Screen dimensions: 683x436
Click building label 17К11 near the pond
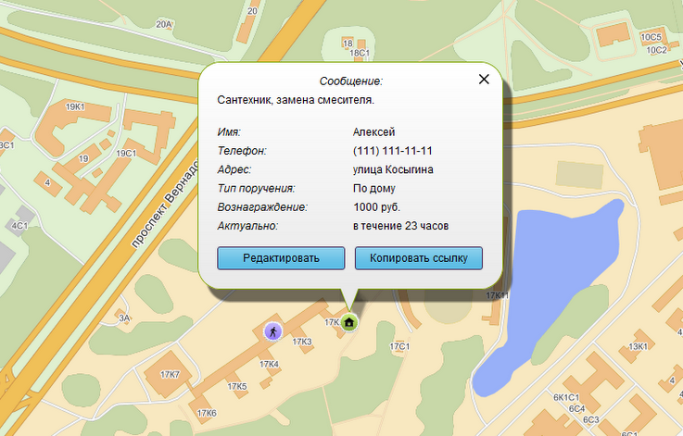point(497,295)
